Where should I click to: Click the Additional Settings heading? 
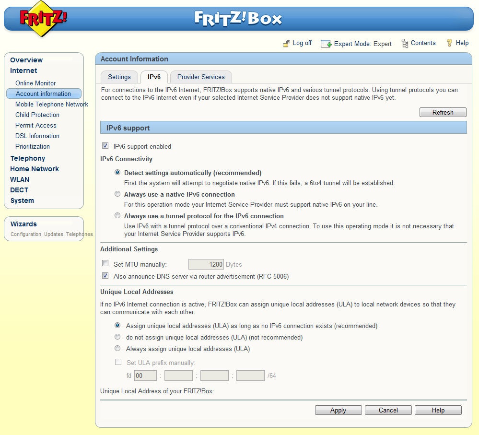pyautogui.click(x=129, y=249)
